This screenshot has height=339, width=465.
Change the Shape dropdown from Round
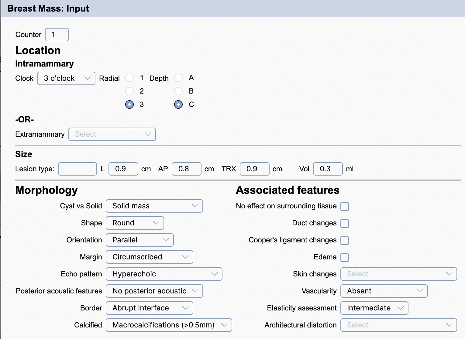point(135,223)
